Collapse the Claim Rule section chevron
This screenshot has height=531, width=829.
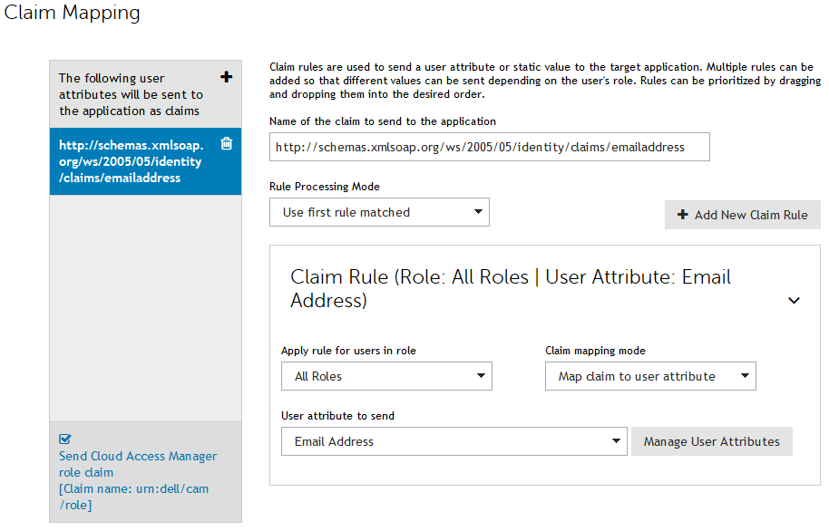click(794, 300)
